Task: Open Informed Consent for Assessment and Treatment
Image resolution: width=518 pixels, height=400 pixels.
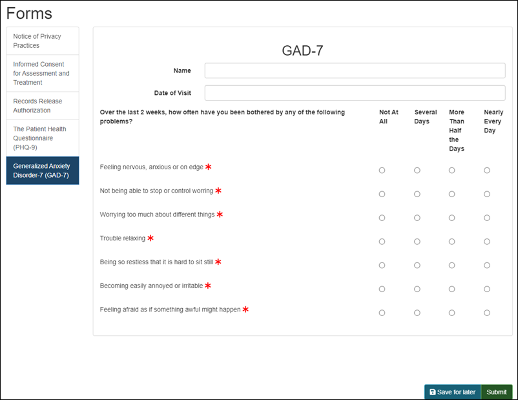Action: point(43,73)
